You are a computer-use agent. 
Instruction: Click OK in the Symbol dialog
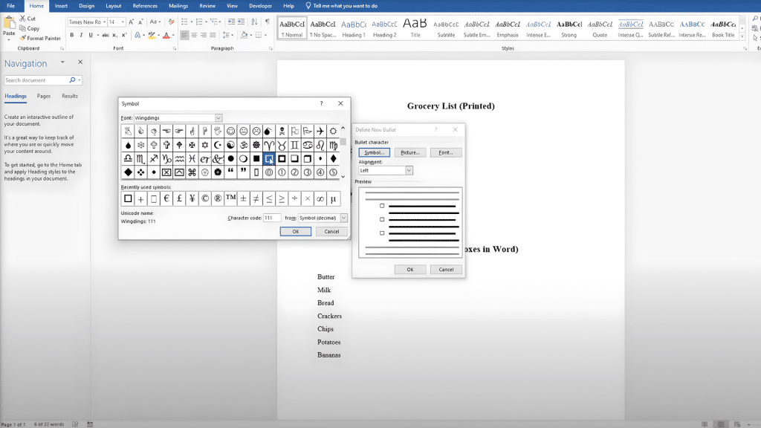click(x=296, y=231)
